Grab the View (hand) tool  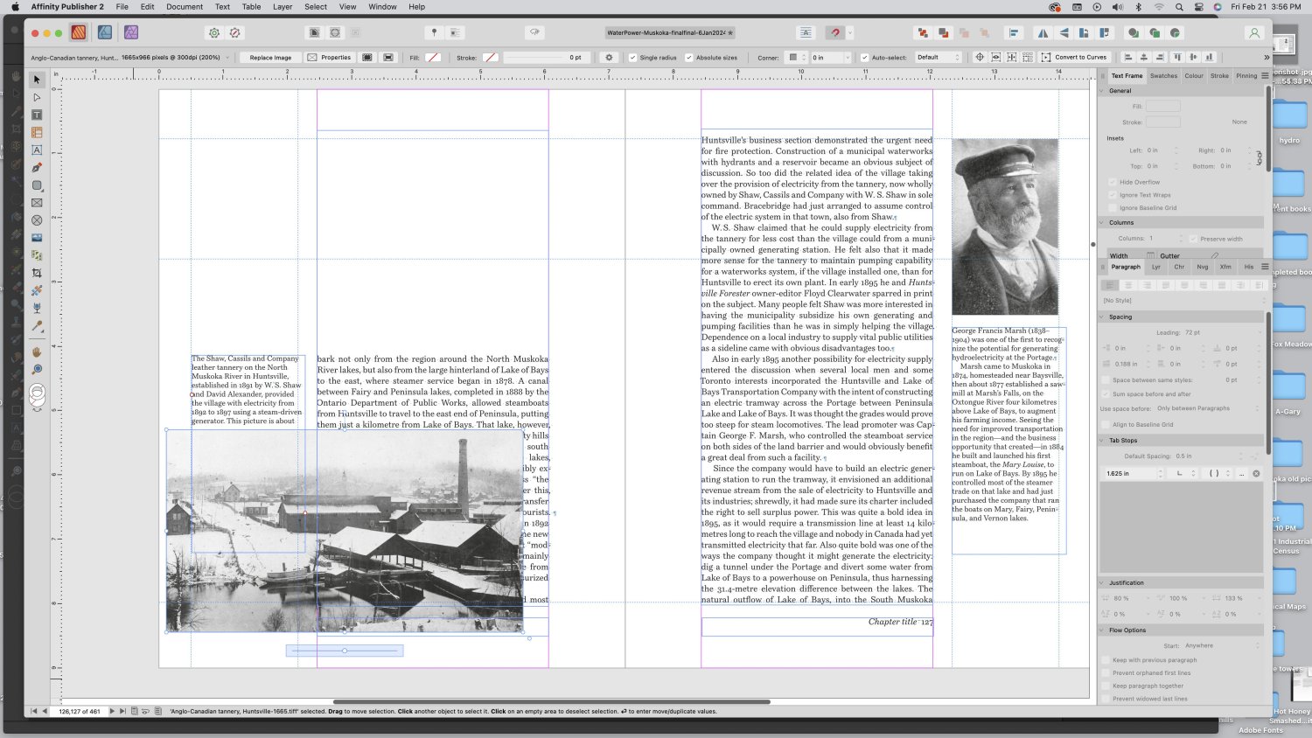click(x=36, y=352)
